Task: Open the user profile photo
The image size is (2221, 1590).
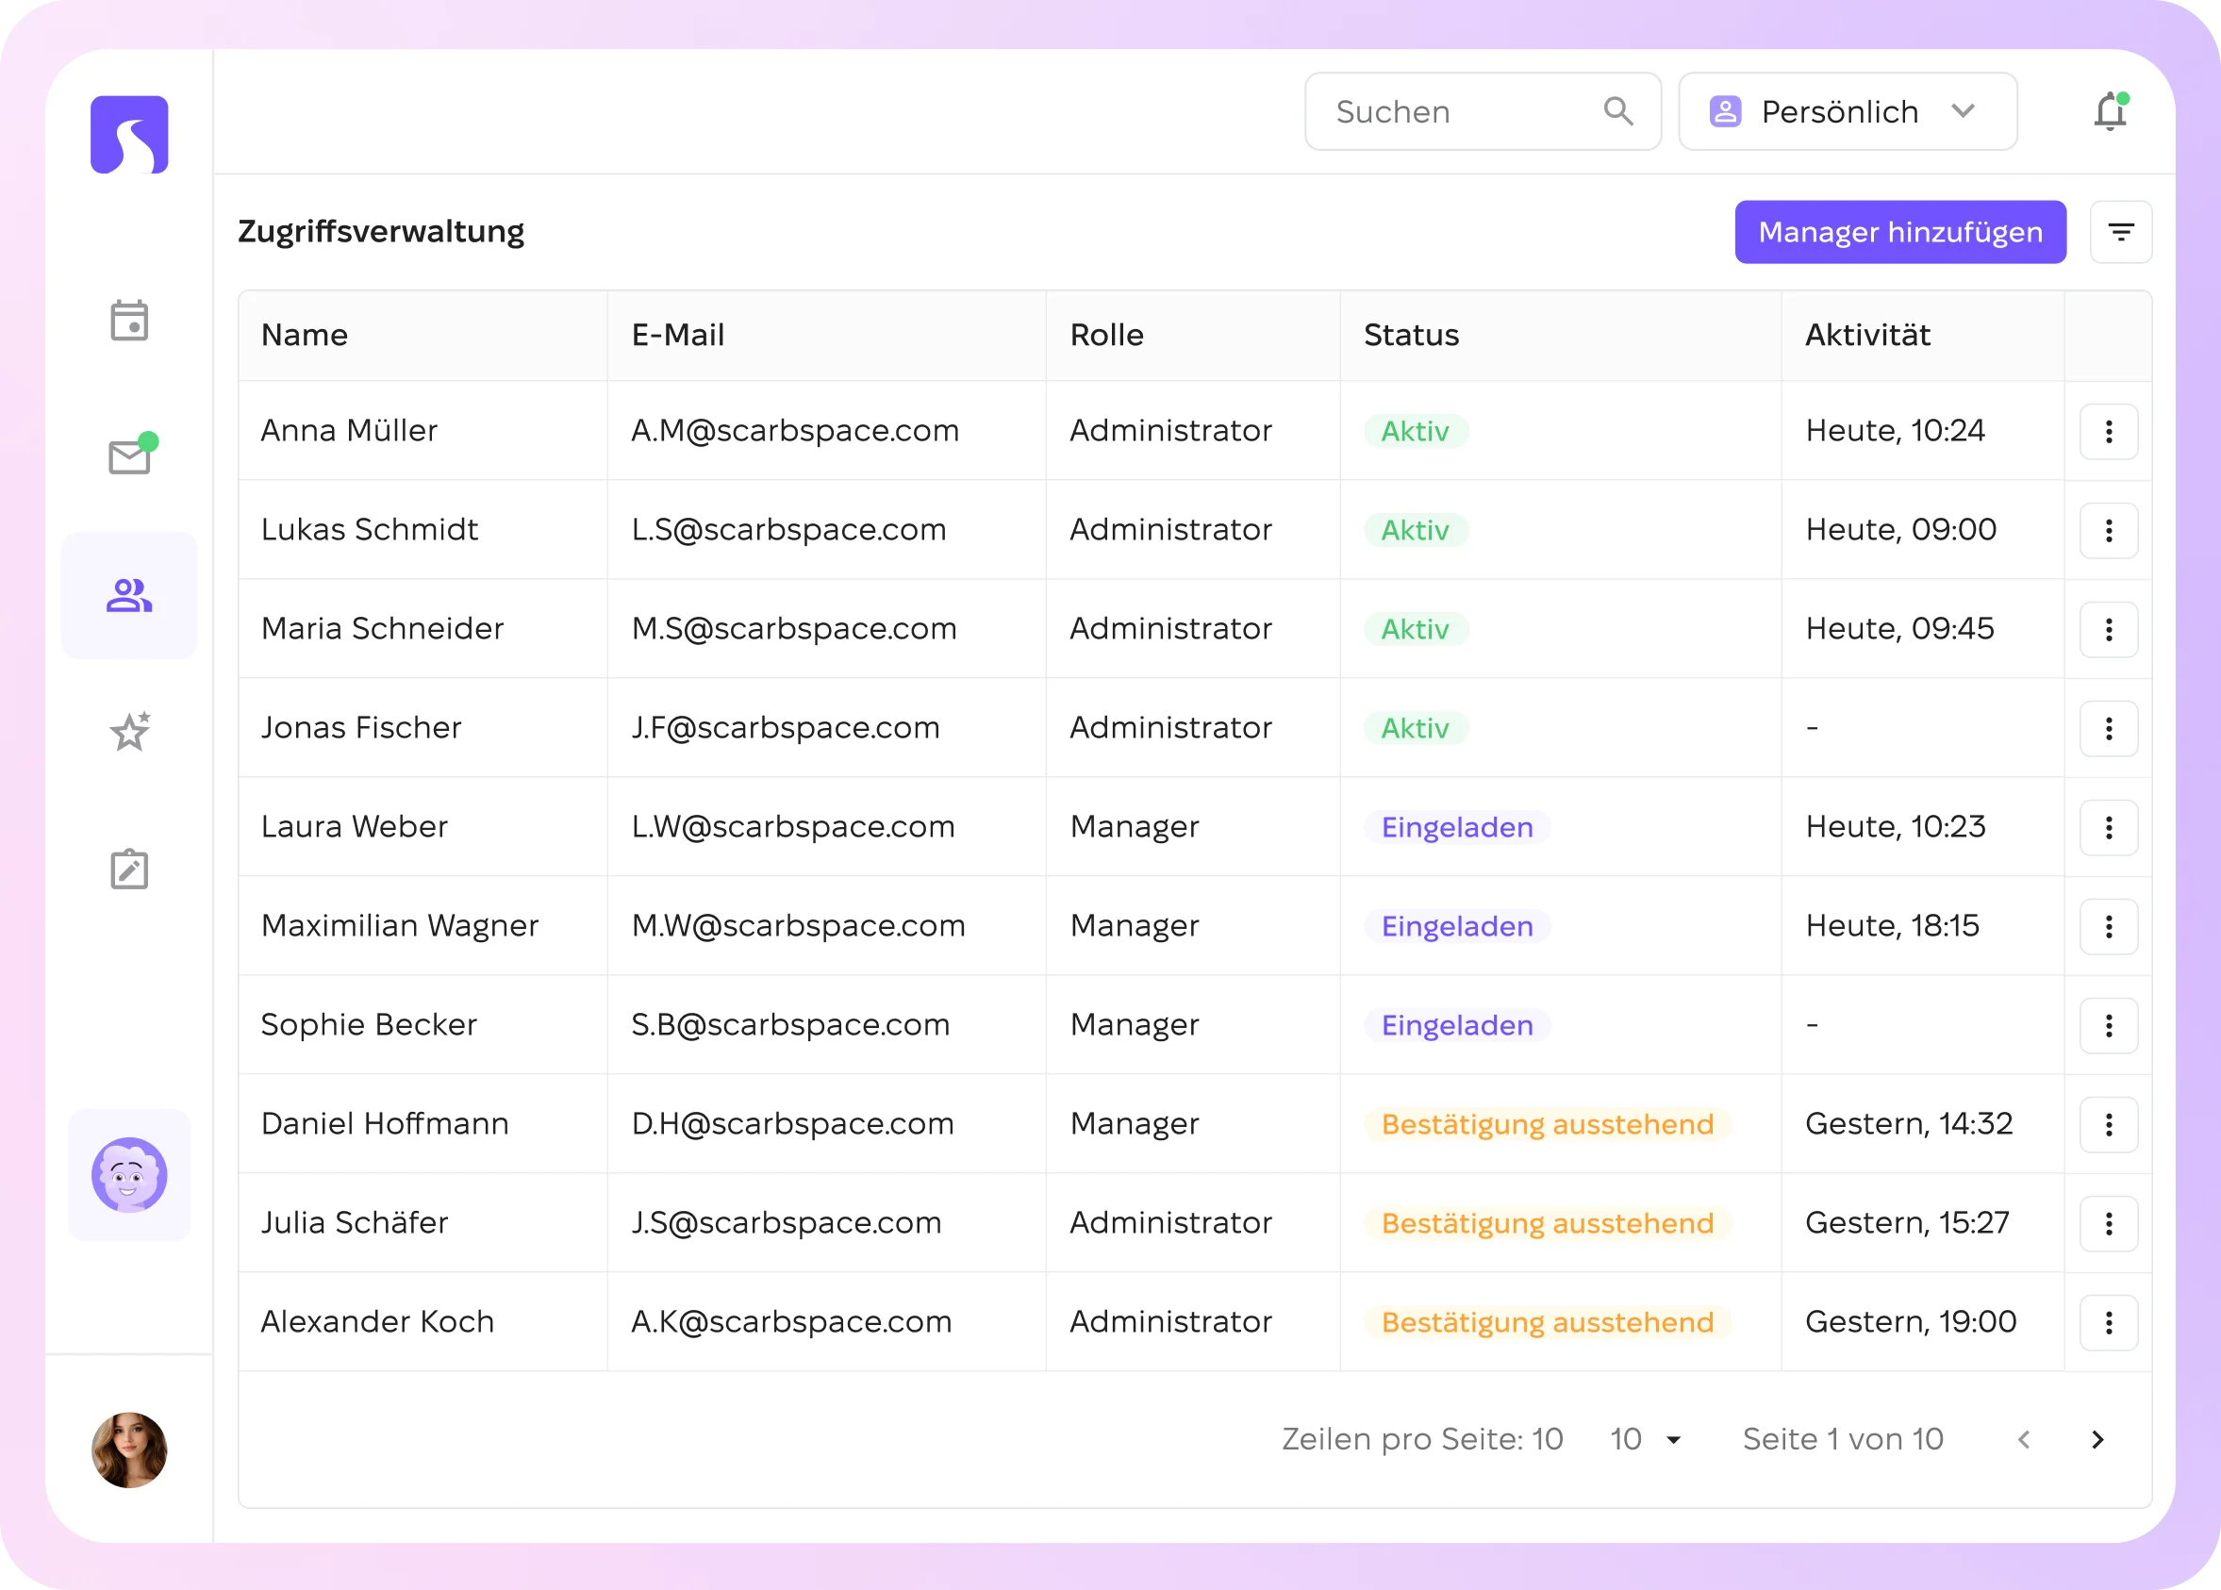Action: 129,1449
